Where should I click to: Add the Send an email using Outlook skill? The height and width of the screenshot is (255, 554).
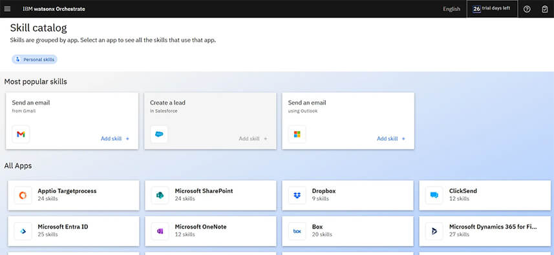coord(391,139)
